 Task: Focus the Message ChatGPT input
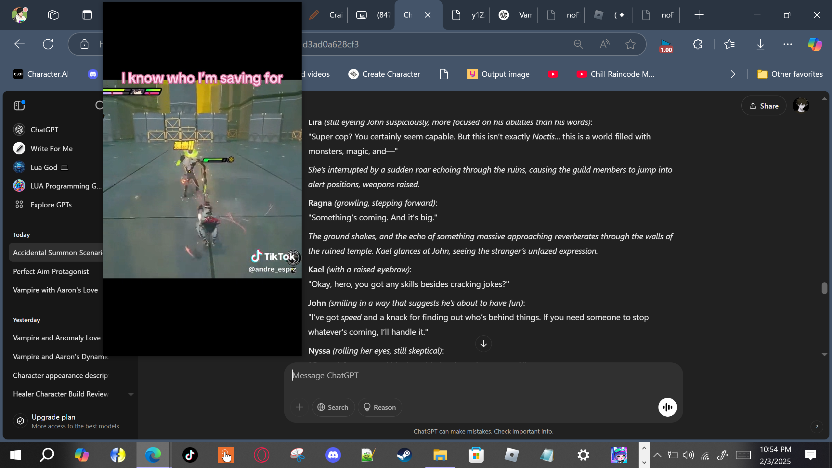pyautogui.click(x=483, y=376)
